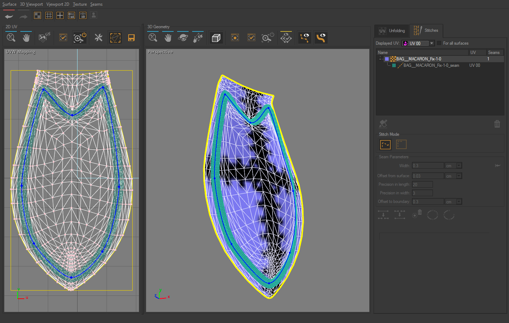Toggle the checkerboard texture display icon

(38, 15)
